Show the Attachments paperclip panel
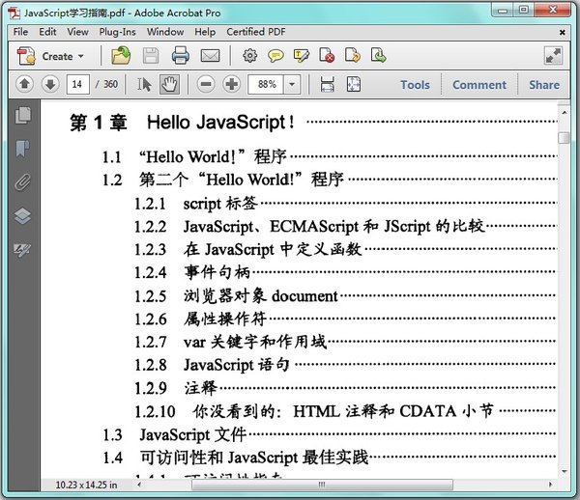 23,182
